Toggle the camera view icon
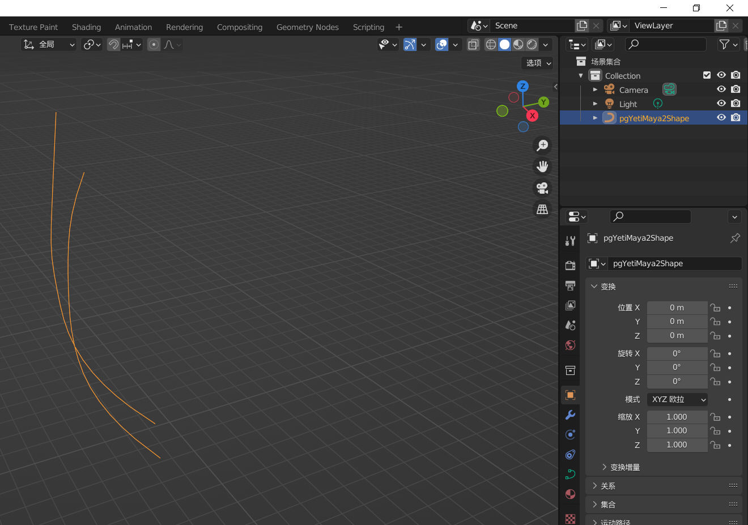The height and width of the screenshot is (525, 748). pyautogui.click(x=542, y=187)
